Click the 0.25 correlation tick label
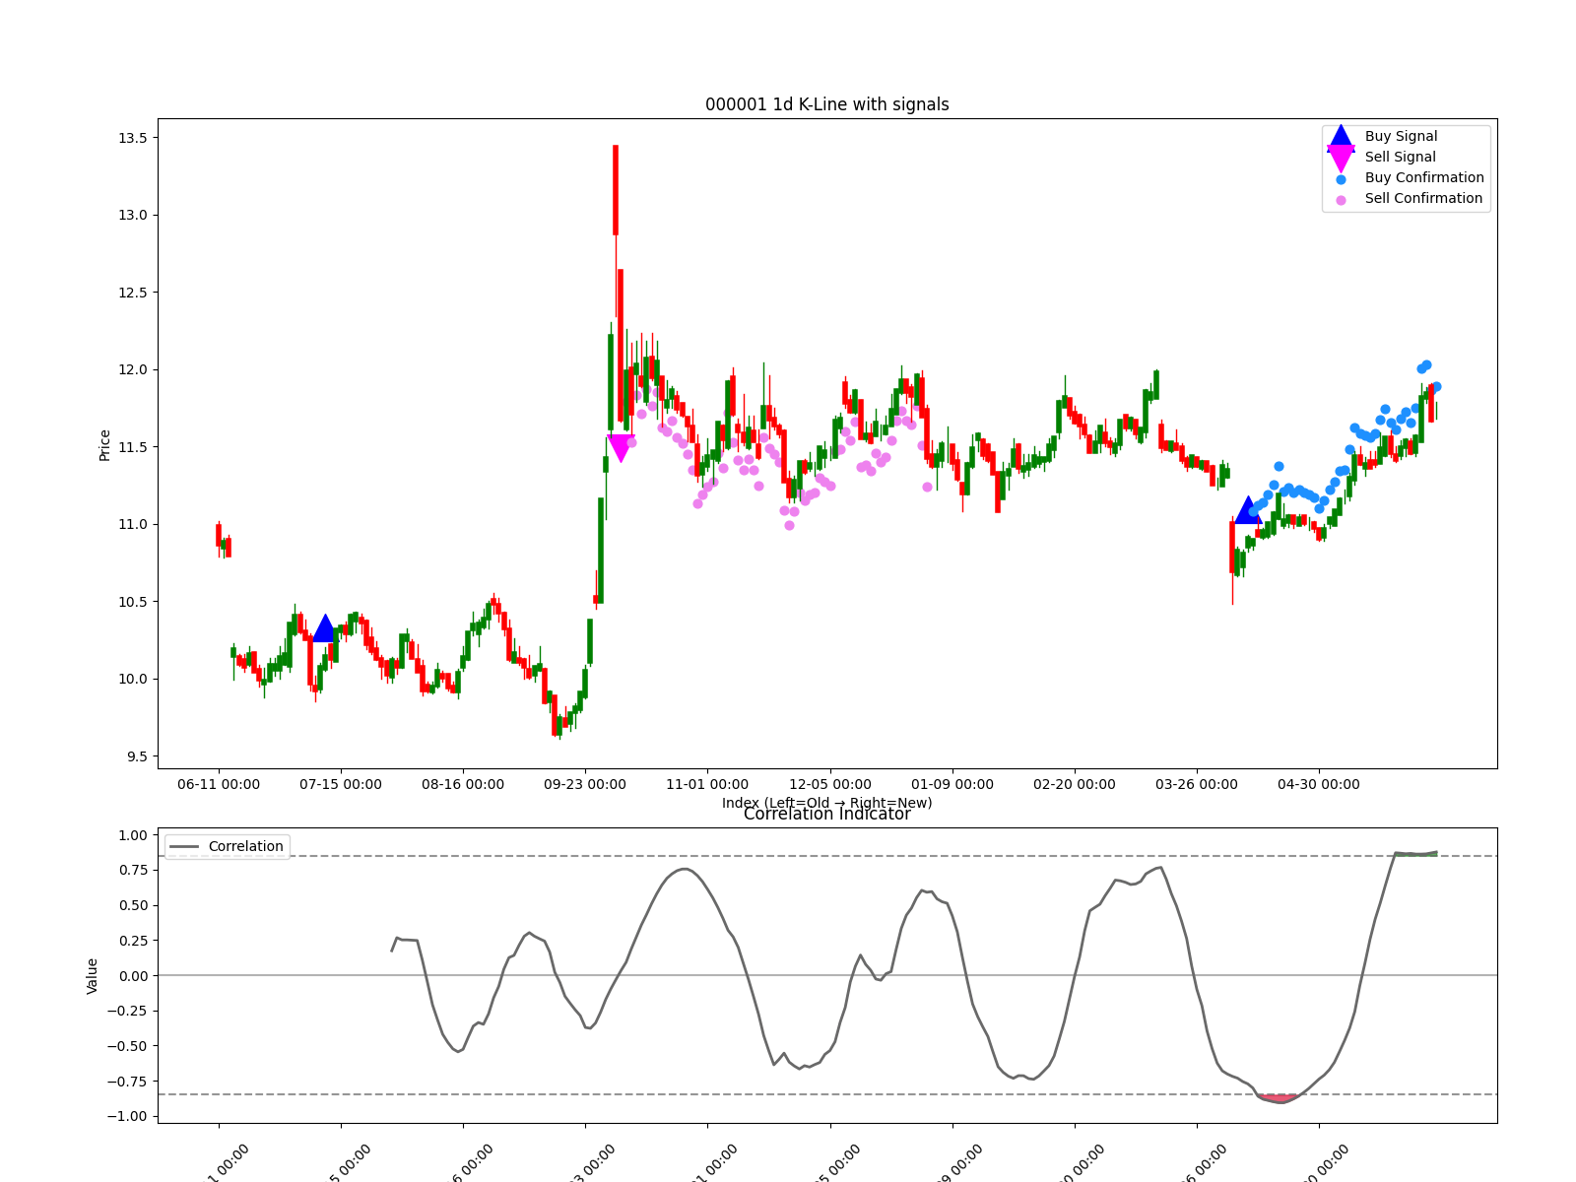The height and width of the screenshot is (1182, 1576). point(132,941)
